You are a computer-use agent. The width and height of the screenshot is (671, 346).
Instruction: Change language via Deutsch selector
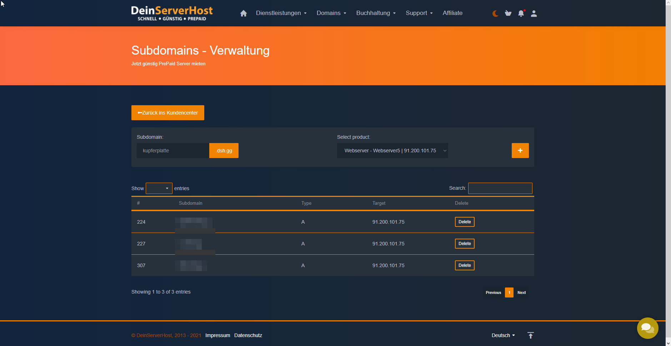tap(503, 335)
